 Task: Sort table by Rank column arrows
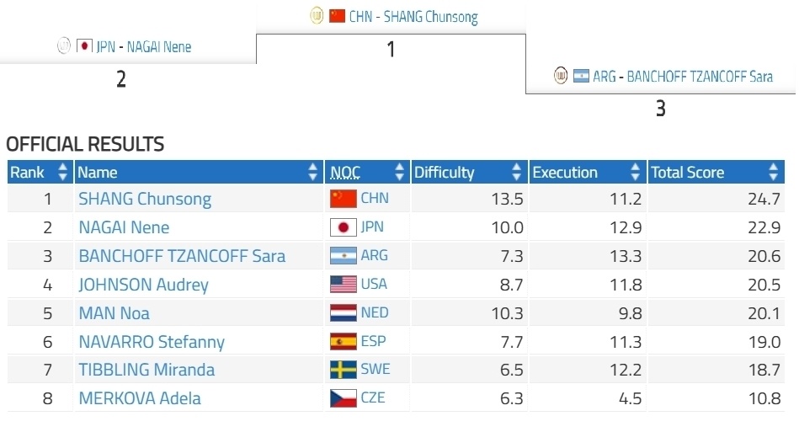(x=62, y=172)
